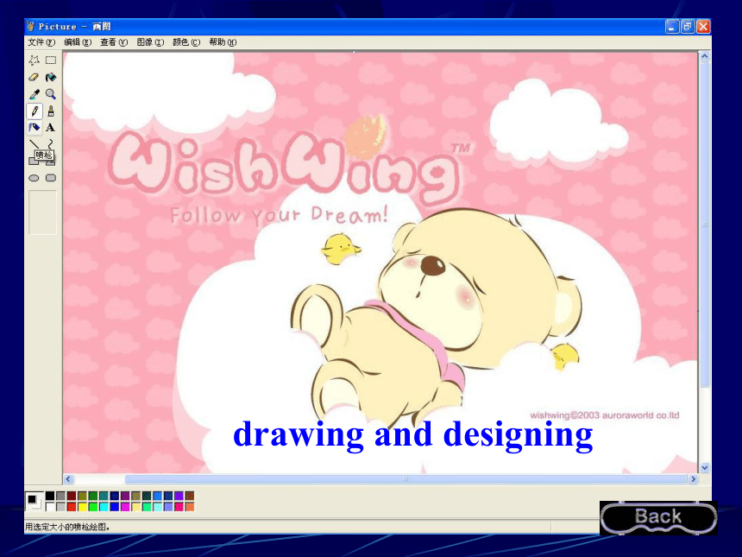
Task: Pick the orange palette swatch
Action: pos(190,507)
